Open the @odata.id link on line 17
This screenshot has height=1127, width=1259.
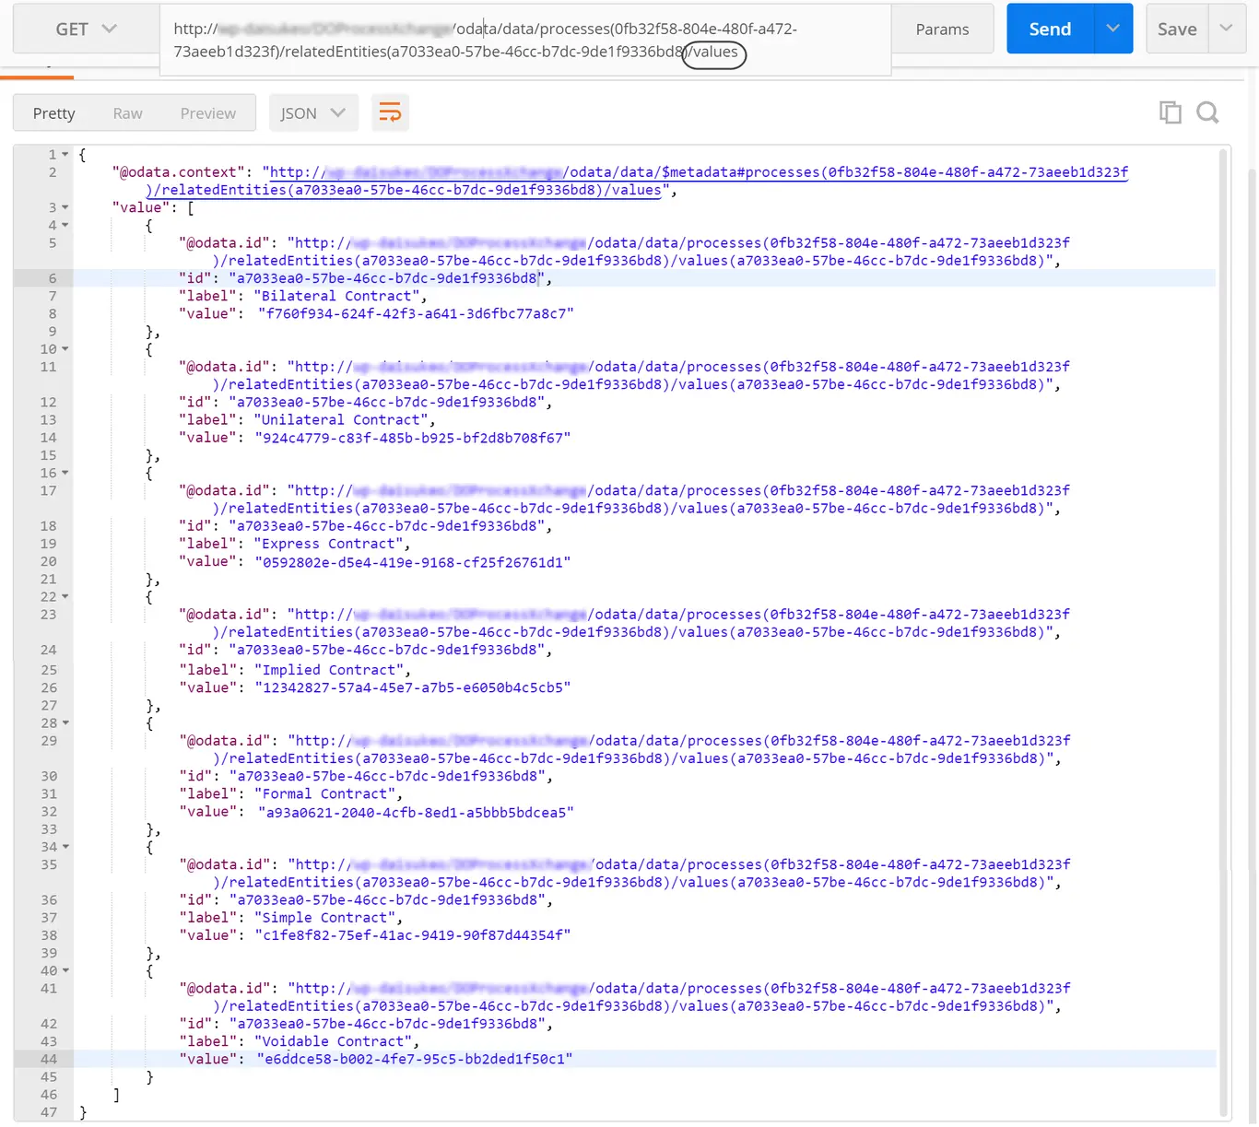(641, 499)
